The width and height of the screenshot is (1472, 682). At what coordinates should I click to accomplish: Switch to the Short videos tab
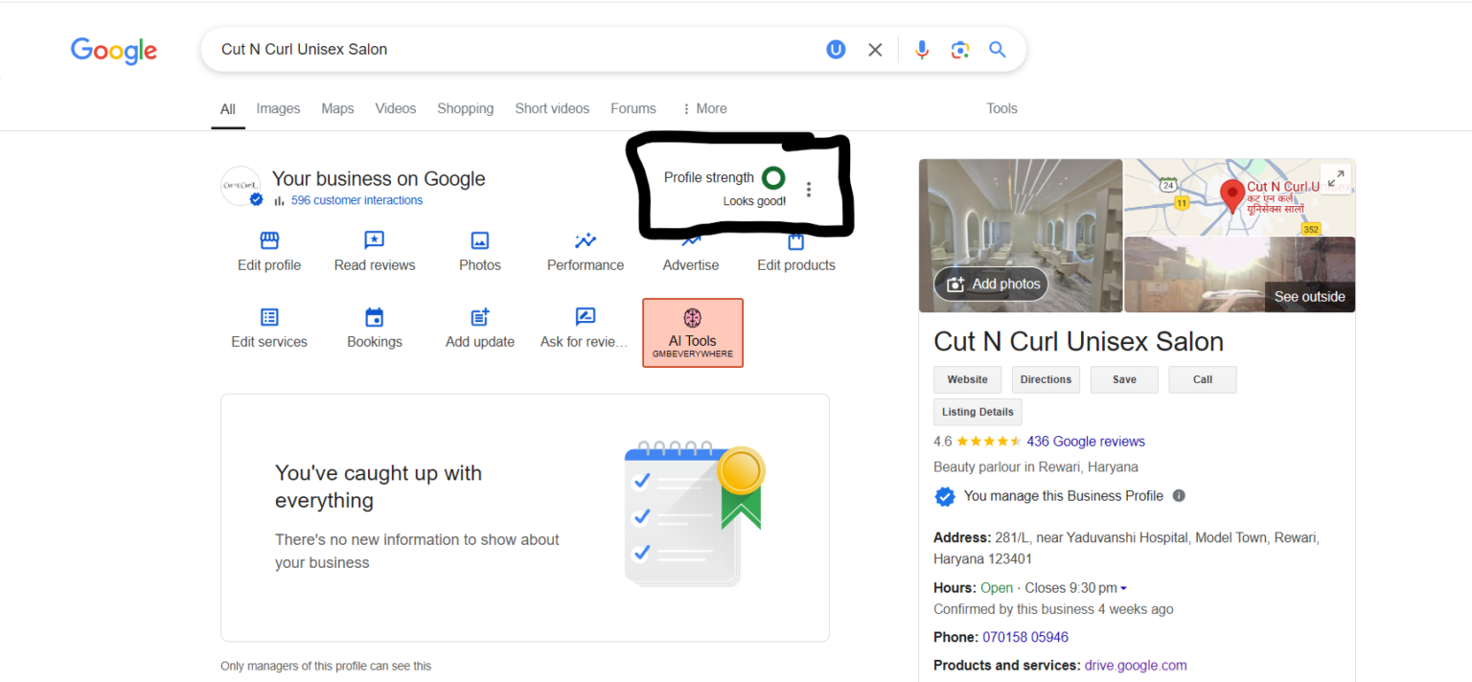coord(552,108)
